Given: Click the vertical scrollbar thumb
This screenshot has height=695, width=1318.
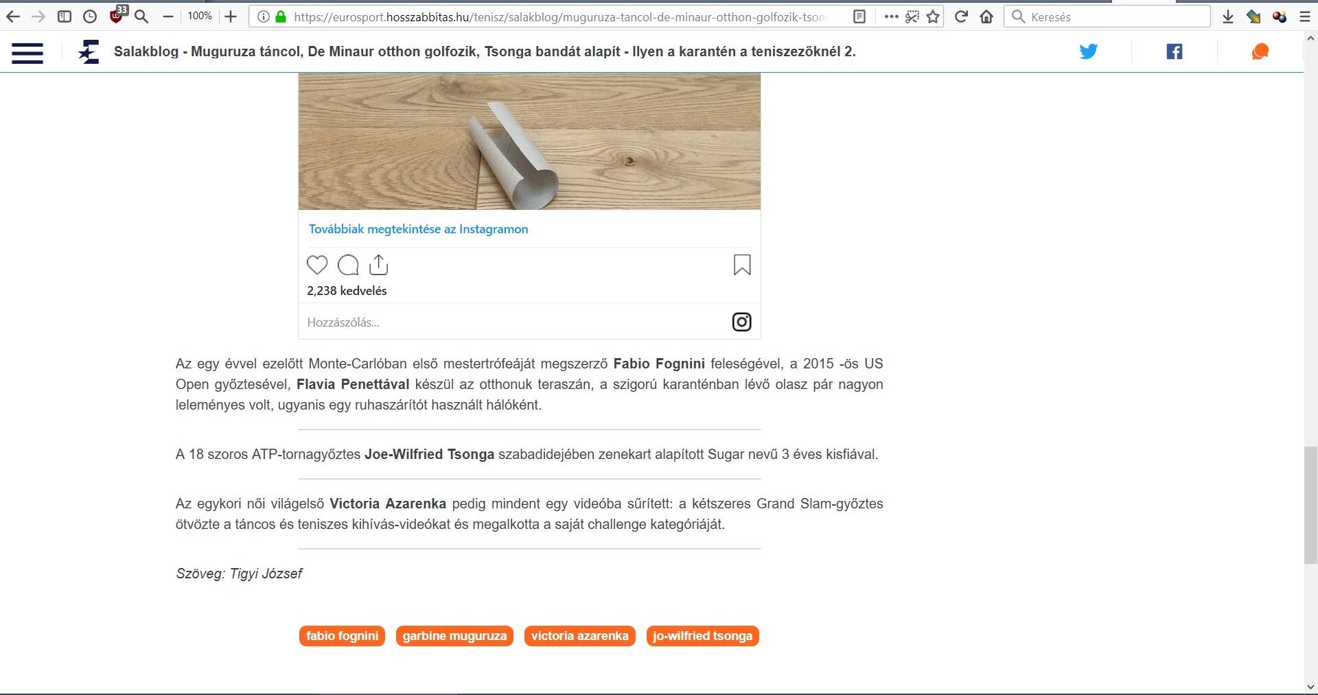Looking at the screenshot, I should tap(1310, 504).
